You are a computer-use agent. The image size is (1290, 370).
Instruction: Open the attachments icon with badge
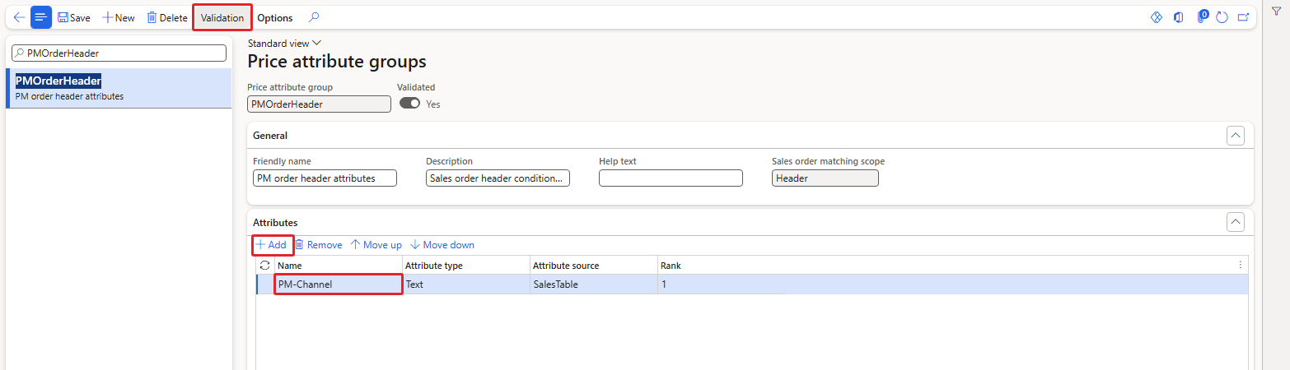[1202, 16]
